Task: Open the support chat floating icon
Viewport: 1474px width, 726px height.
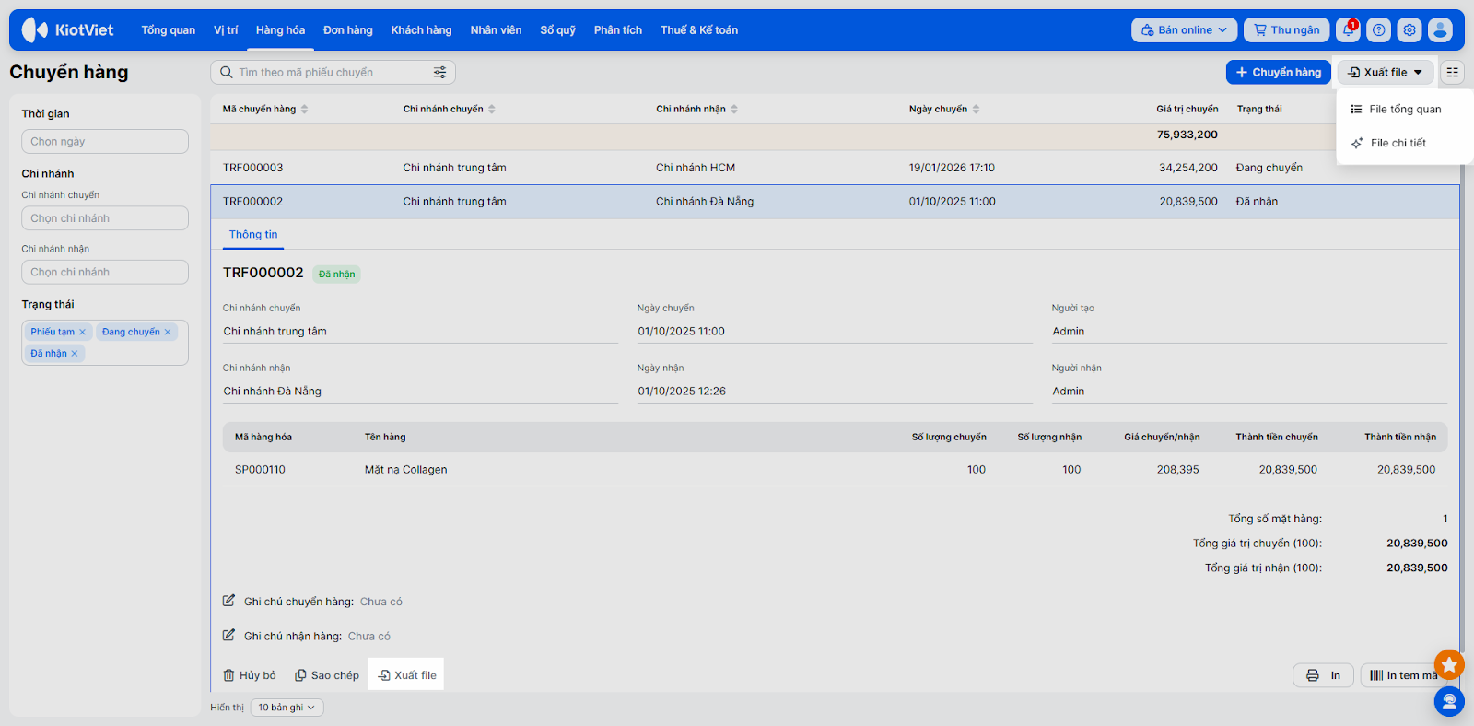Action: [1449, 702]
